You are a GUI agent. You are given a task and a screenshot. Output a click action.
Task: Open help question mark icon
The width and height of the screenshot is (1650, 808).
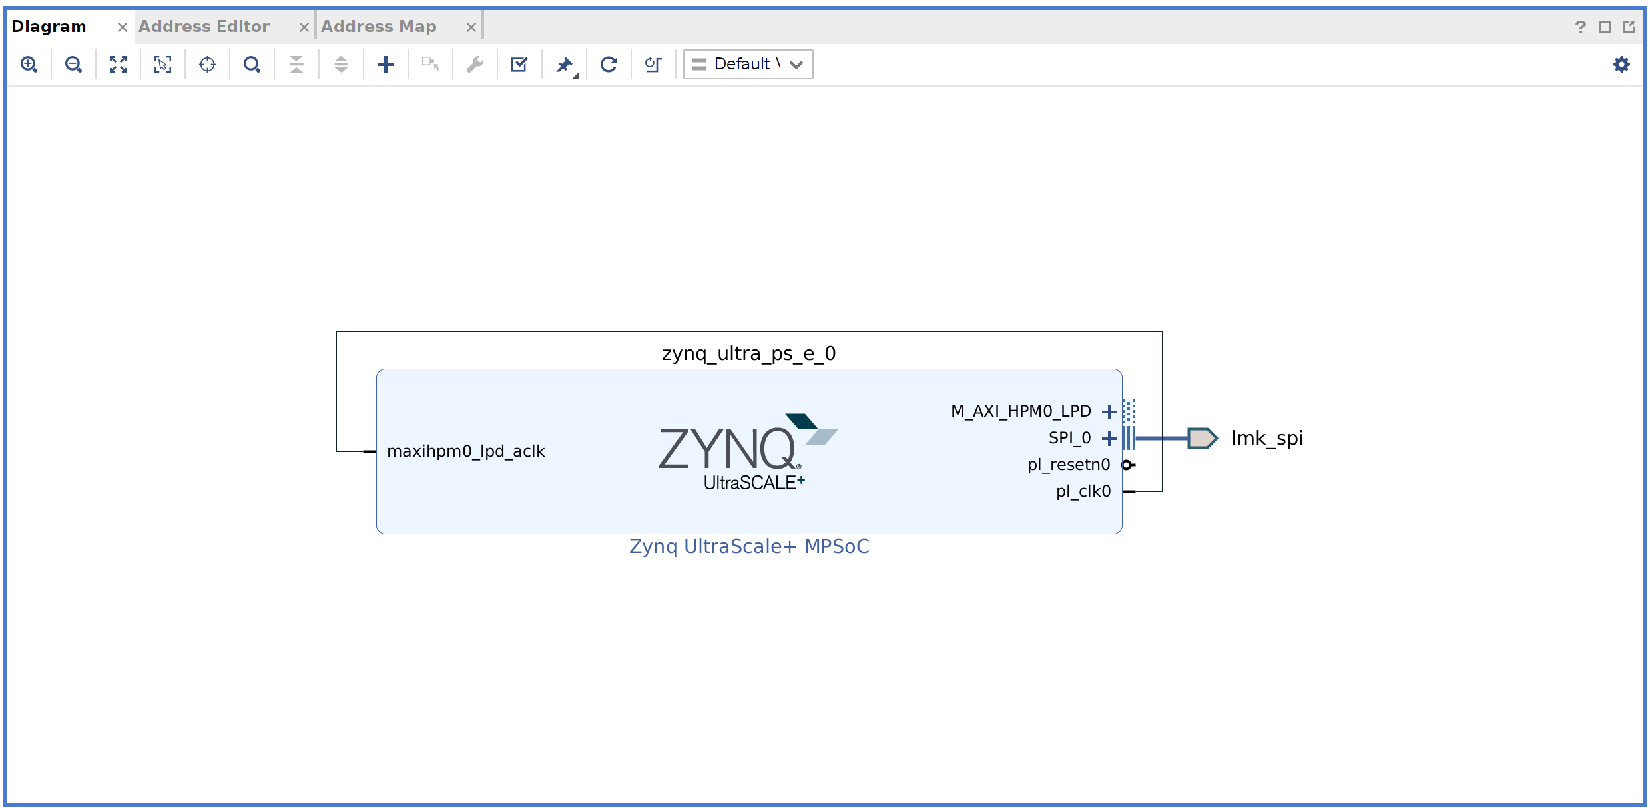(x=1581, y=27)
